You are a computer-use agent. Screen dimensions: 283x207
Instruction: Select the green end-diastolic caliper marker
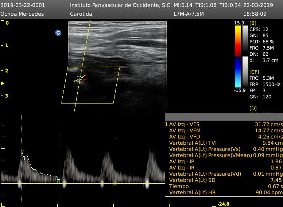coord(58,180)
